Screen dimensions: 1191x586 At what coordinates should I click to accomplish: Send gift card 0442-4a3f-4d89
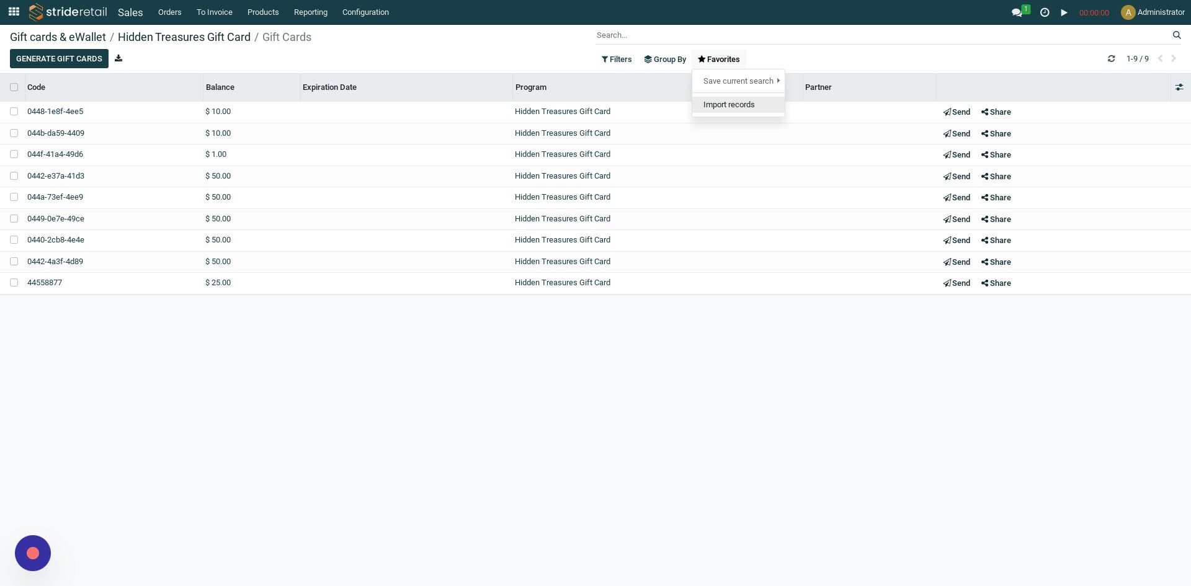coord(957,262)
